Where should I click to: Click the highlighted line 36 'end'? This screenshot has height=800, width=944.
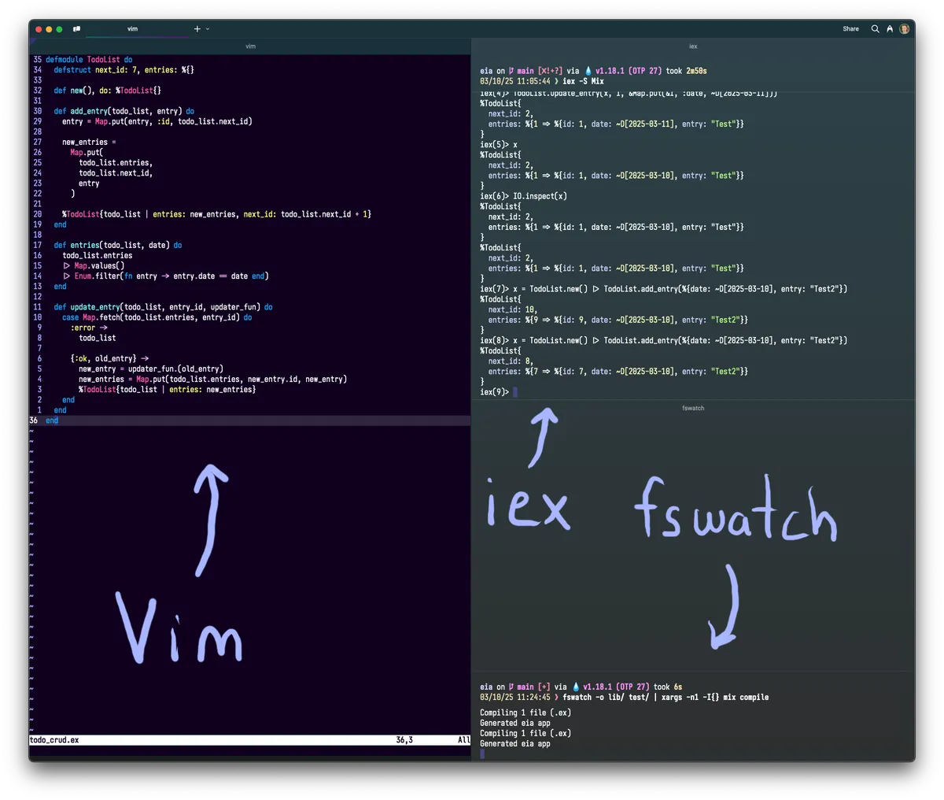pyautogui.click(x=52, y=420)
